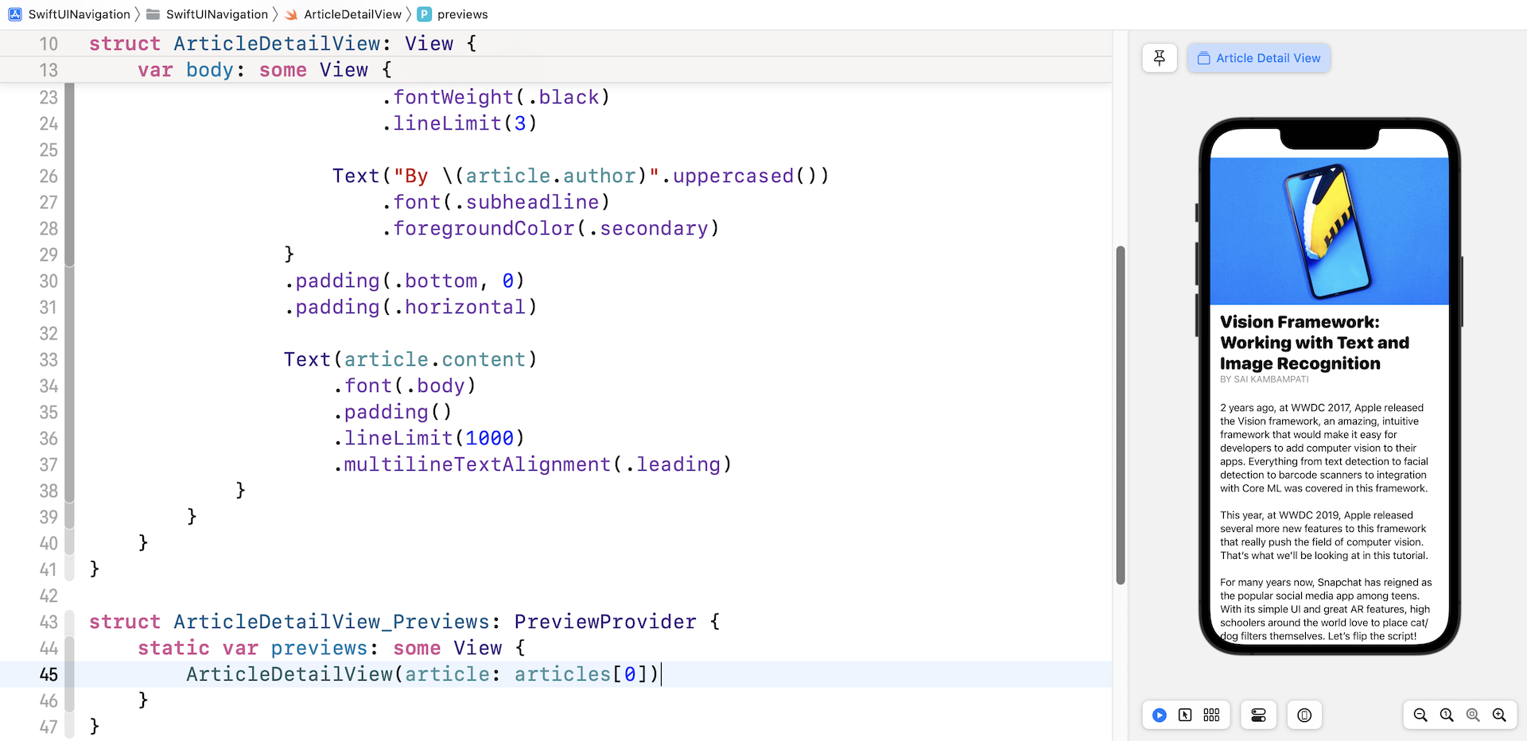The height and width of the screenshot is (741, 1527).
Task: Open the preview Variants grid
Action: [1211, 716]
